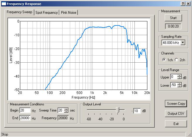Click the Begin frequency input field
Image resolution: width=192 pixels, height=137 pixels.
(x=25, y=111)
